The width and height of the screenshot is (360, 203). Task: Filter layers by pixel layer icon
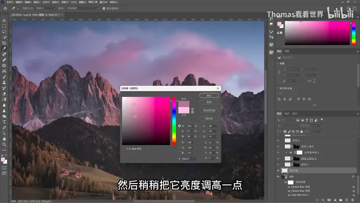(x=298, y=120)
